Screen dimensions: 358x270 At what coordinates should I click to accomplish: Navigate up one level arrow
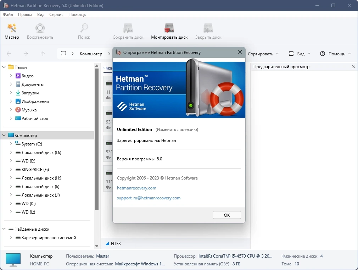43,54
